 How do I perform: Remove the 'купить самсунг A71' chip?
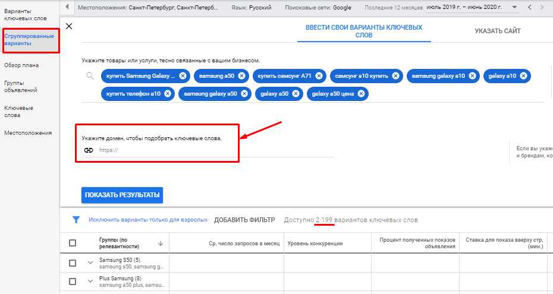tap(319, 75)
